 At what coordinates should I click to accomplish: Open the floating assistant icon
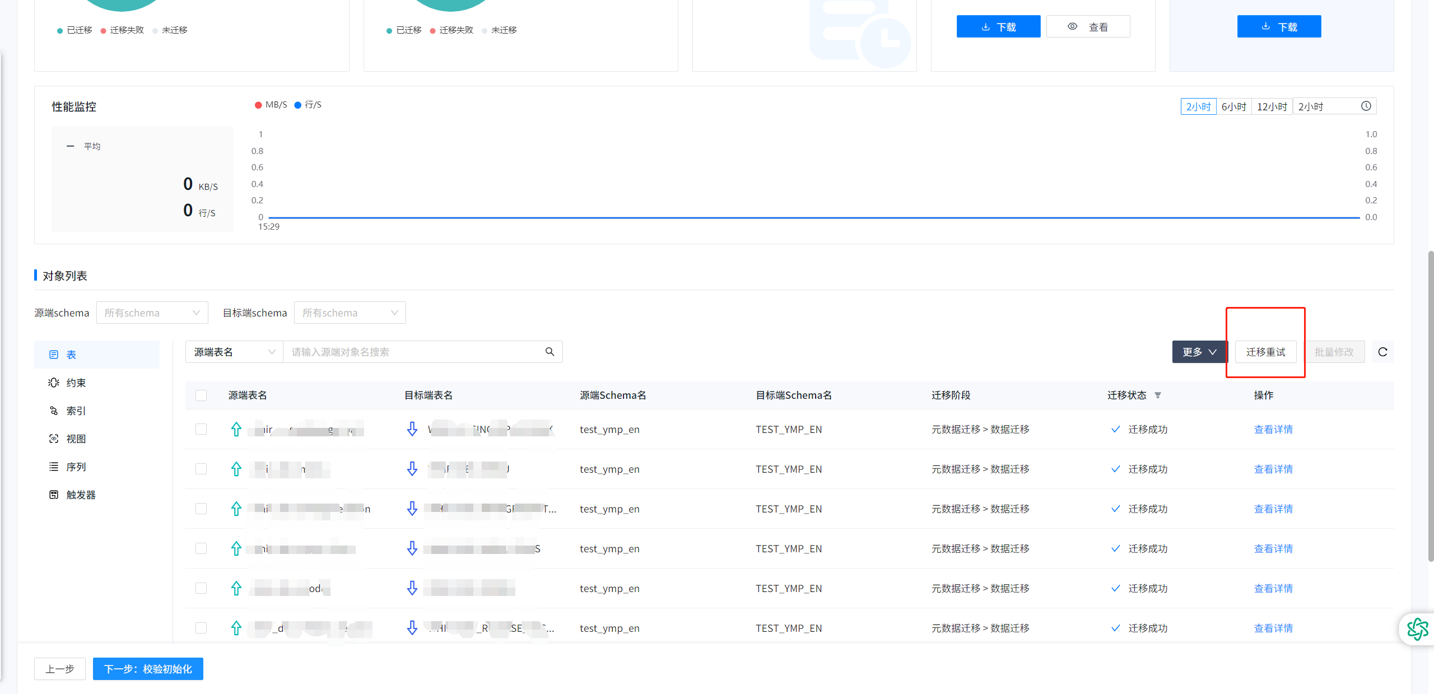point(1417,629)
